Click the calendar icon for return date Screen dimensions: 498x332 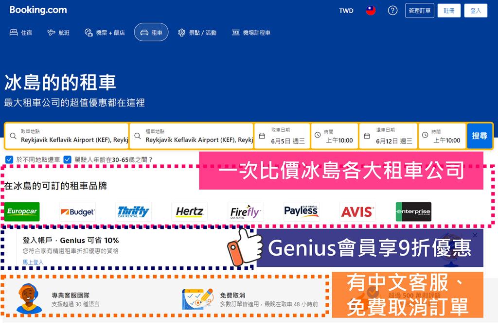(x=367, y=136)
